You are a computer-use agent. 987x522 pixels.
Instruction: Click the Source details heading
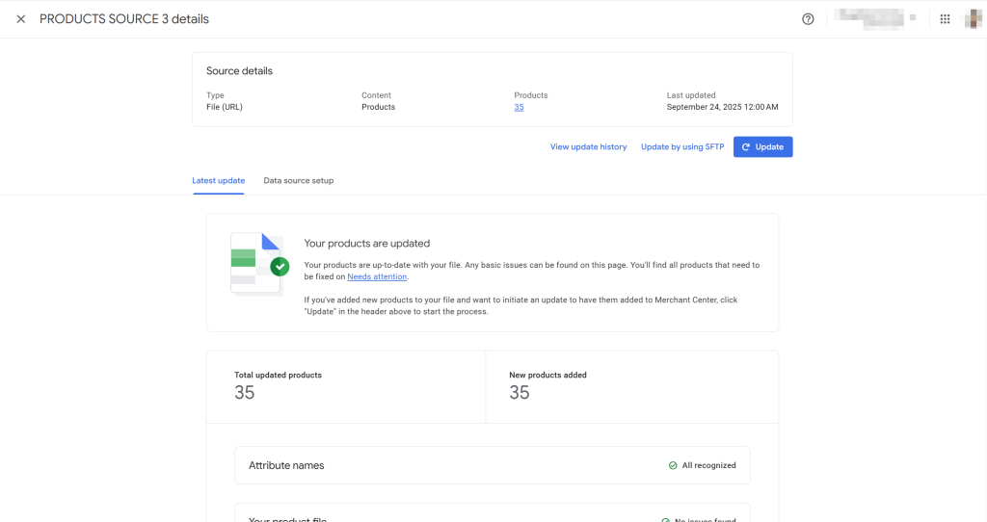[x=239, y=71]
